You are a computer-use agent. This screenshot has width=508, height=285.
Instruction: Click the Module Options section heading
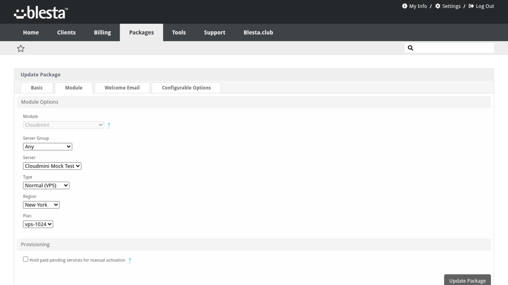click(40, 102)
